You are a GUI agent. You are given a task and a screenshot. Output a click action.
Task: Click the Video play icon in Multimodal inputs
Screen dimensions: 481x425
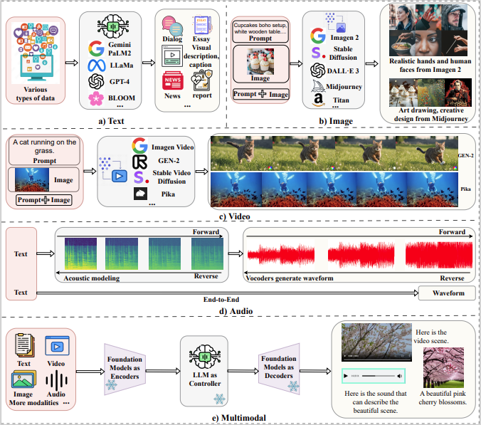tap(57, 345)
